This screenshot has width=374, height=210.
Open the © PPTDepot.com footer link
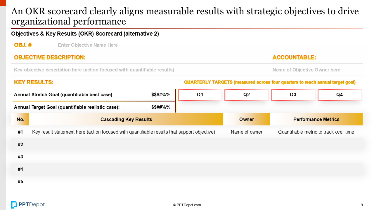187,205
